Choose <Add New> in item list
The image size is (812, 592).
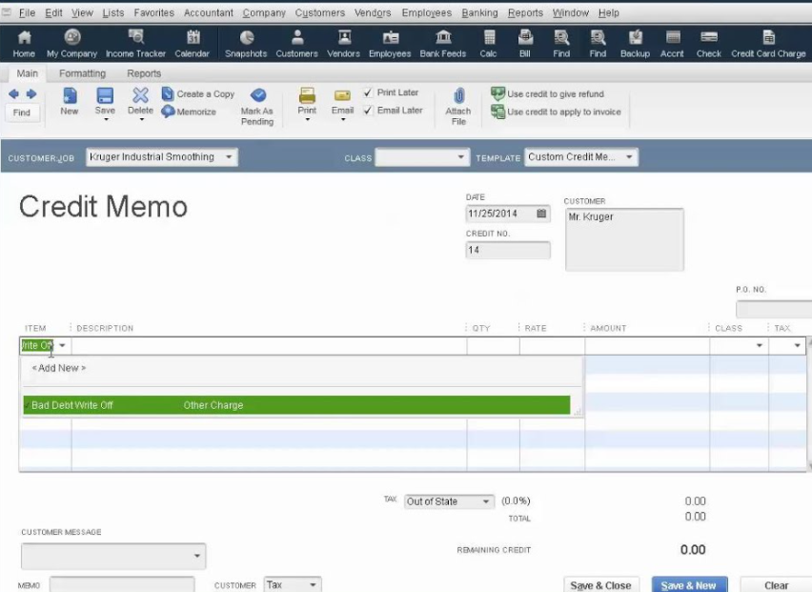(x=58, y=368)
